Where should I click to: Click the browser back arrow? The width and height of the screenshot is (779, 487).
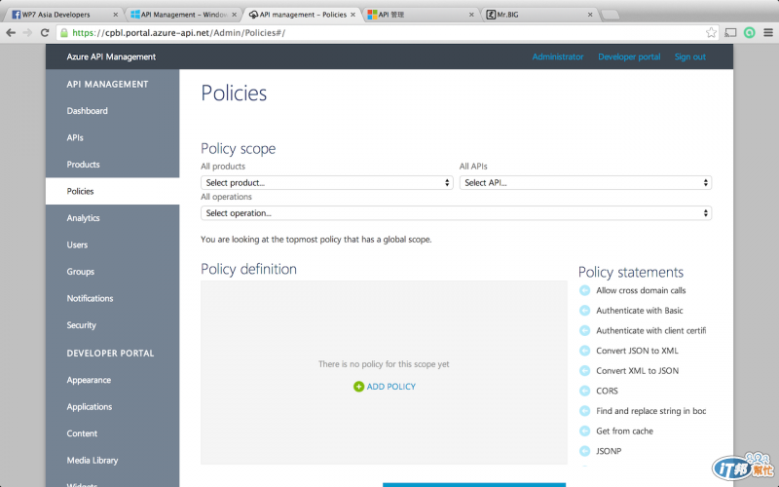click(11, 33)
